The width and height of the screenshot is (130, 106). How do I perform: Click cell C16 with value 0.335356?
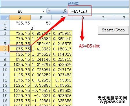62,101
